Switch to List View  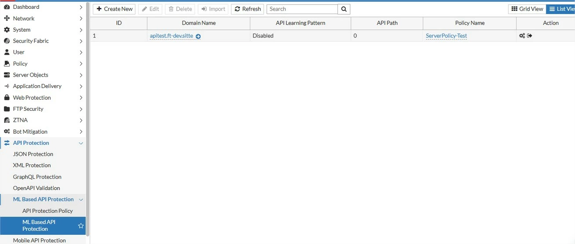560,9
